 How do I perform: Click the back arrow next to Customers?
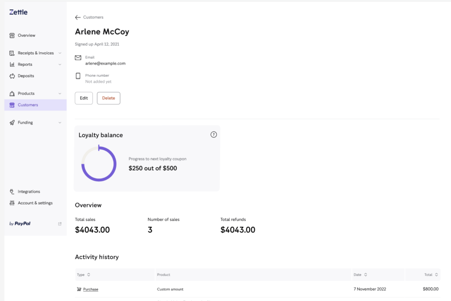click(78, 17)
